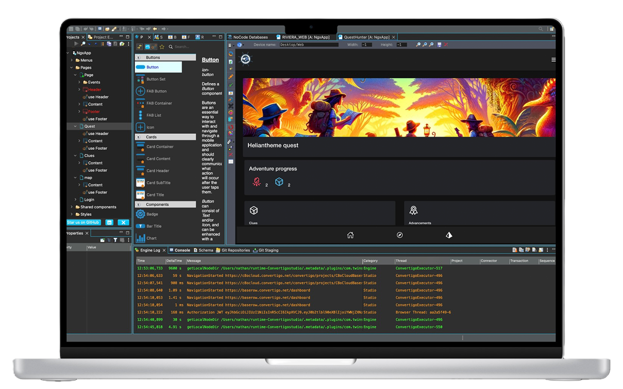Click the red X delete icon next to the save icon

446,45
